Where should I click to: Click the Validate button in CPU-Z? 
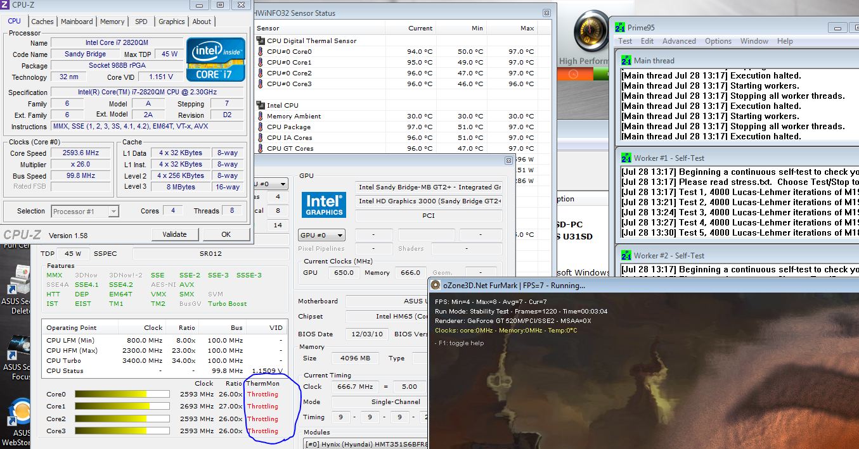point(174,234)
